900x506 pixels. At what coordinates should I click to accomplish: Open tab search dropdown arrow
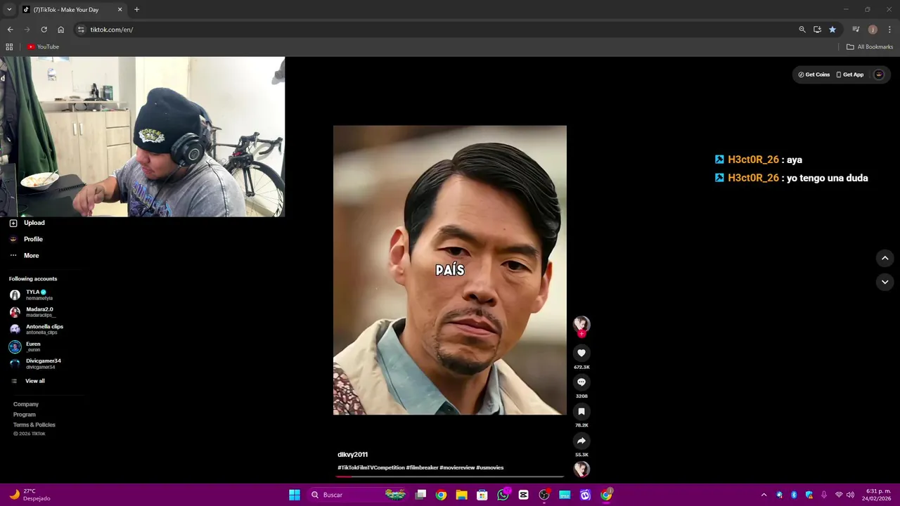pyautogui.click(x=9, y=10)
